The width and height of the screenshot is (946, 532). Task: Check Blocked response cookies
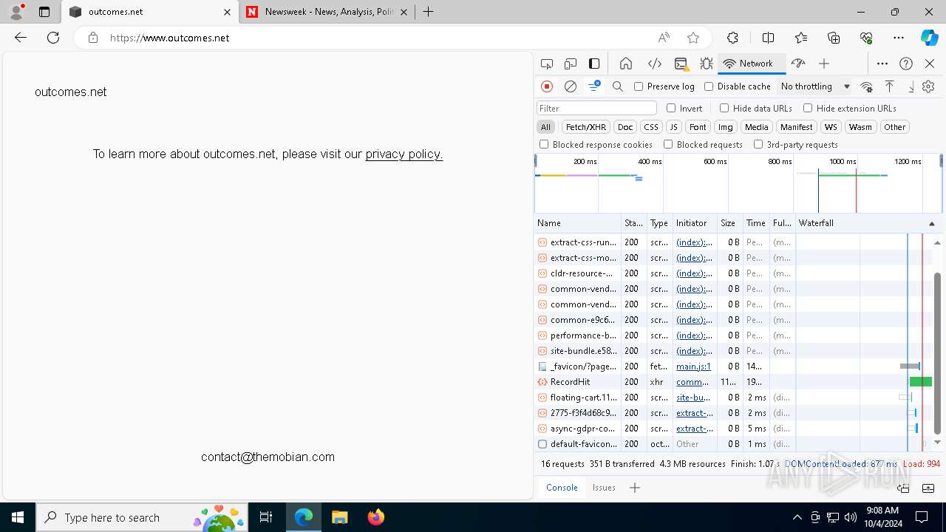coord(544,145)
